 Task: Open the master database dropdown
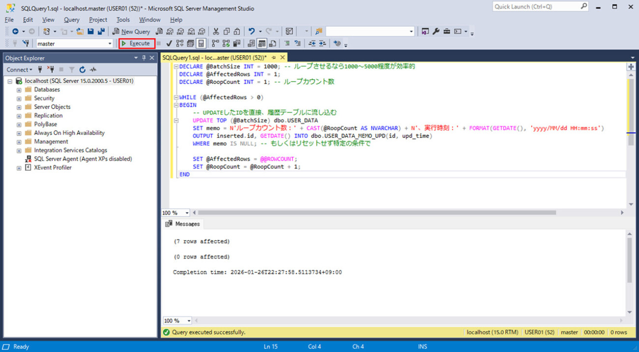coord(110,44)
